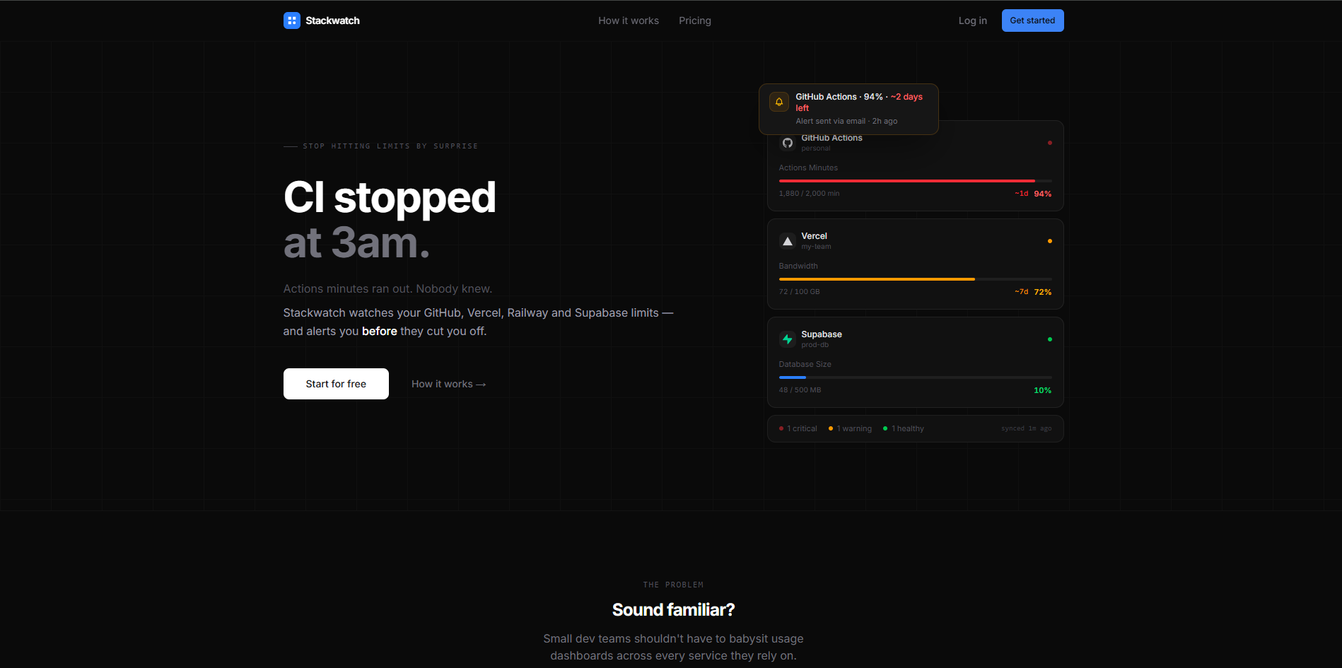Toggle the '1 warning' legend indicator
The width and height of the screenshot is (1342, 668).
[849, 428]
